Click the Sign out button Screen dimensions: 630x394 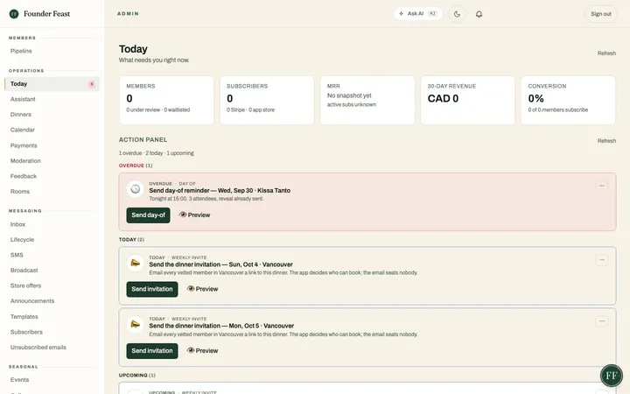tap(600, 14)
